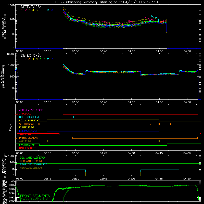This screenshot has width=204, height=204.
Task: Click 04:30 tick label under Flags panel
Action: (187, 153)
